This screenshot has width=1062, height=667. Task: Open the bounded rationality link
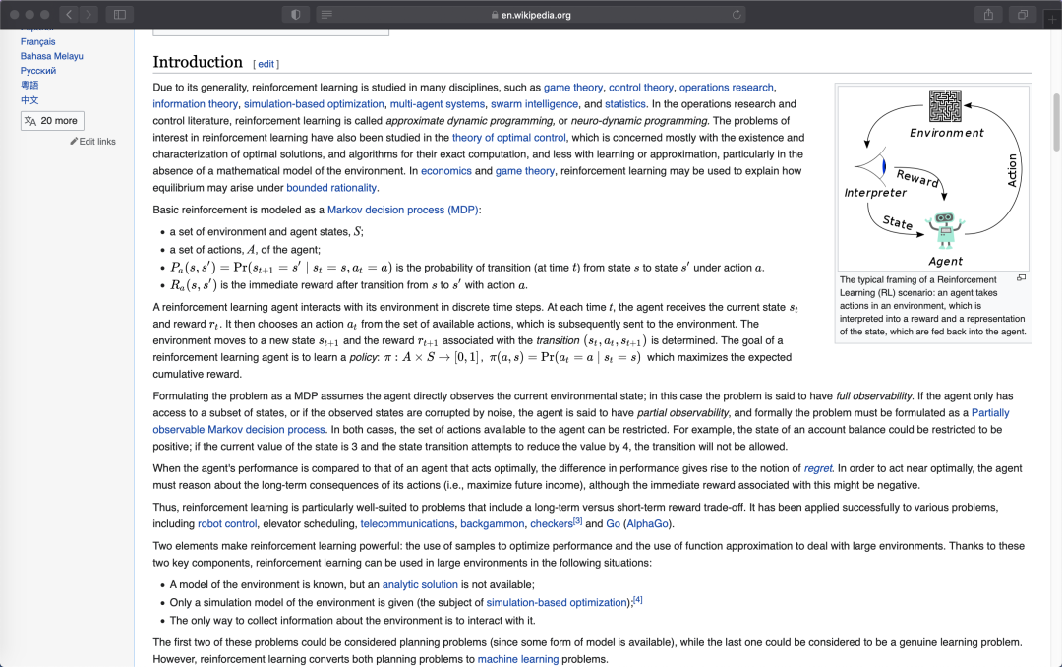[x=331, y=188]
